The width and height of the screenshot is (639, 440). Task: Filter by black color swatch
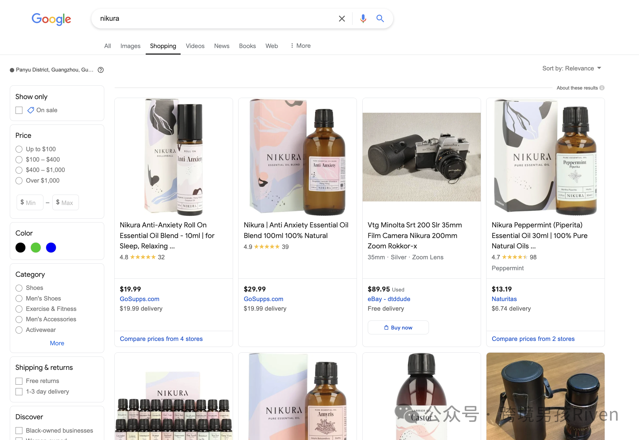point(20,248)
